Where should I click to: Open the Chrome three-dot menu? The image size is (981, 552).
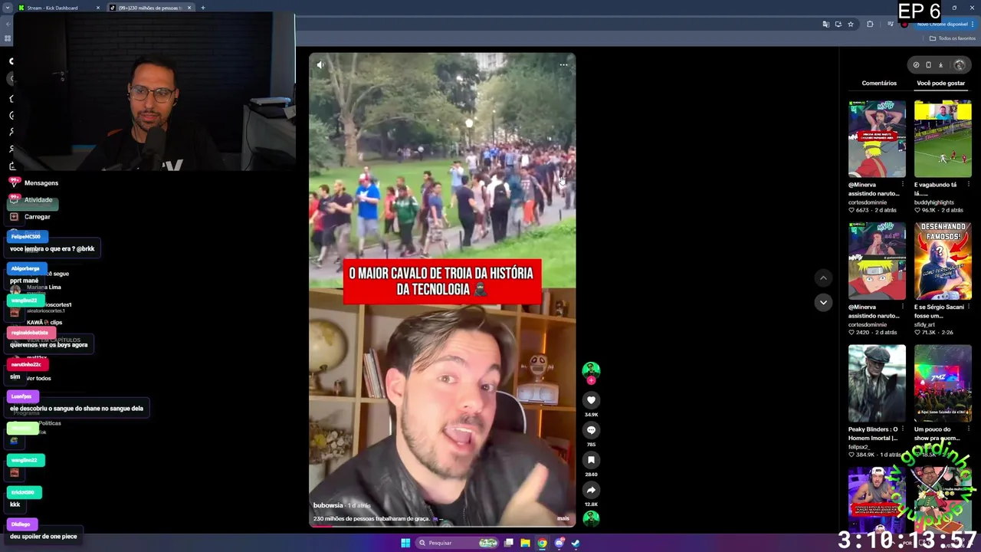(973, 25)
